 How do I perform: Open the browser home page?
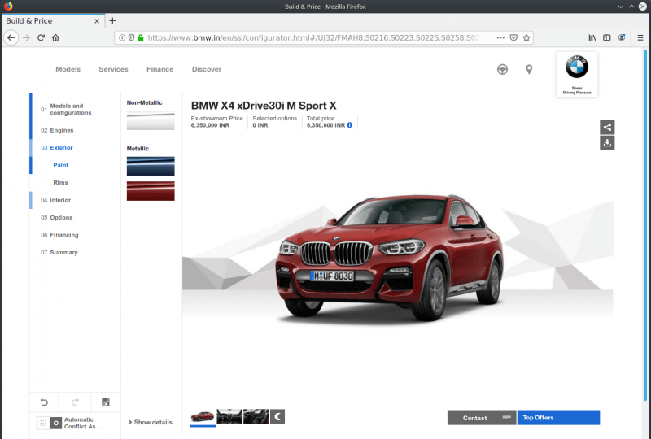pos(55,37)
